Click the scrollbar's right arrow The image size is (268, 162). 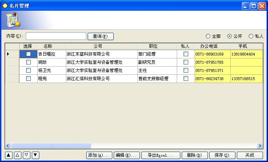[x=260, y=146]
